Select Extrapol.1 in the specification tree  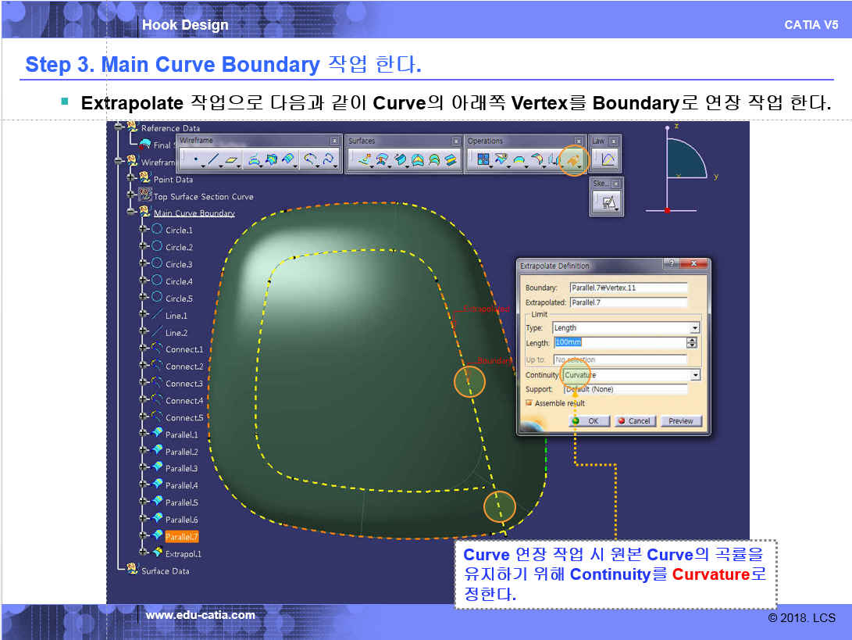click(x=183, y=554)
